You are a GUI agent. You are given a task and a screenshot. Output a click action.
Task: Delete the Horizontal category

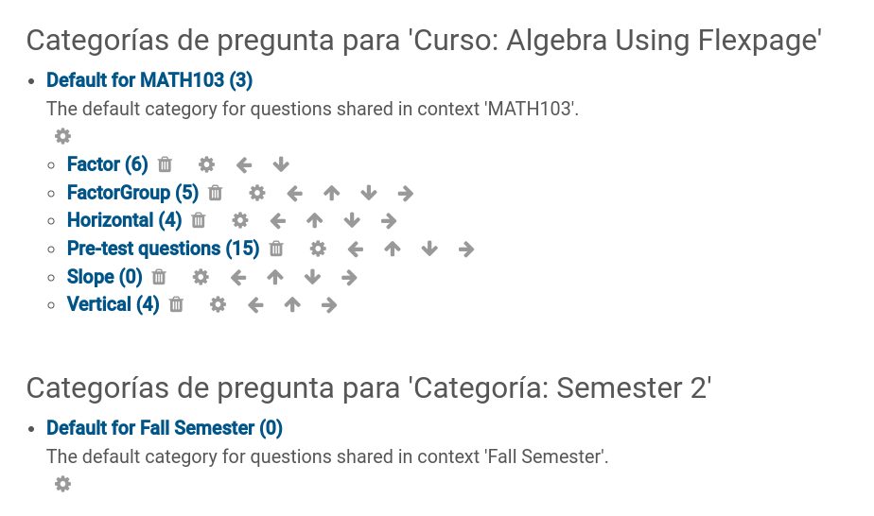click(199, 221)
